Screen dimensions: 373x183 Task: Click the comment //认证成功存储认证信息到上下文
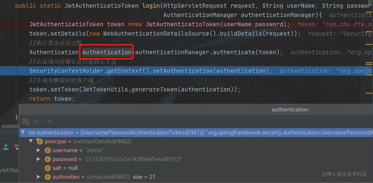[73, 62]
